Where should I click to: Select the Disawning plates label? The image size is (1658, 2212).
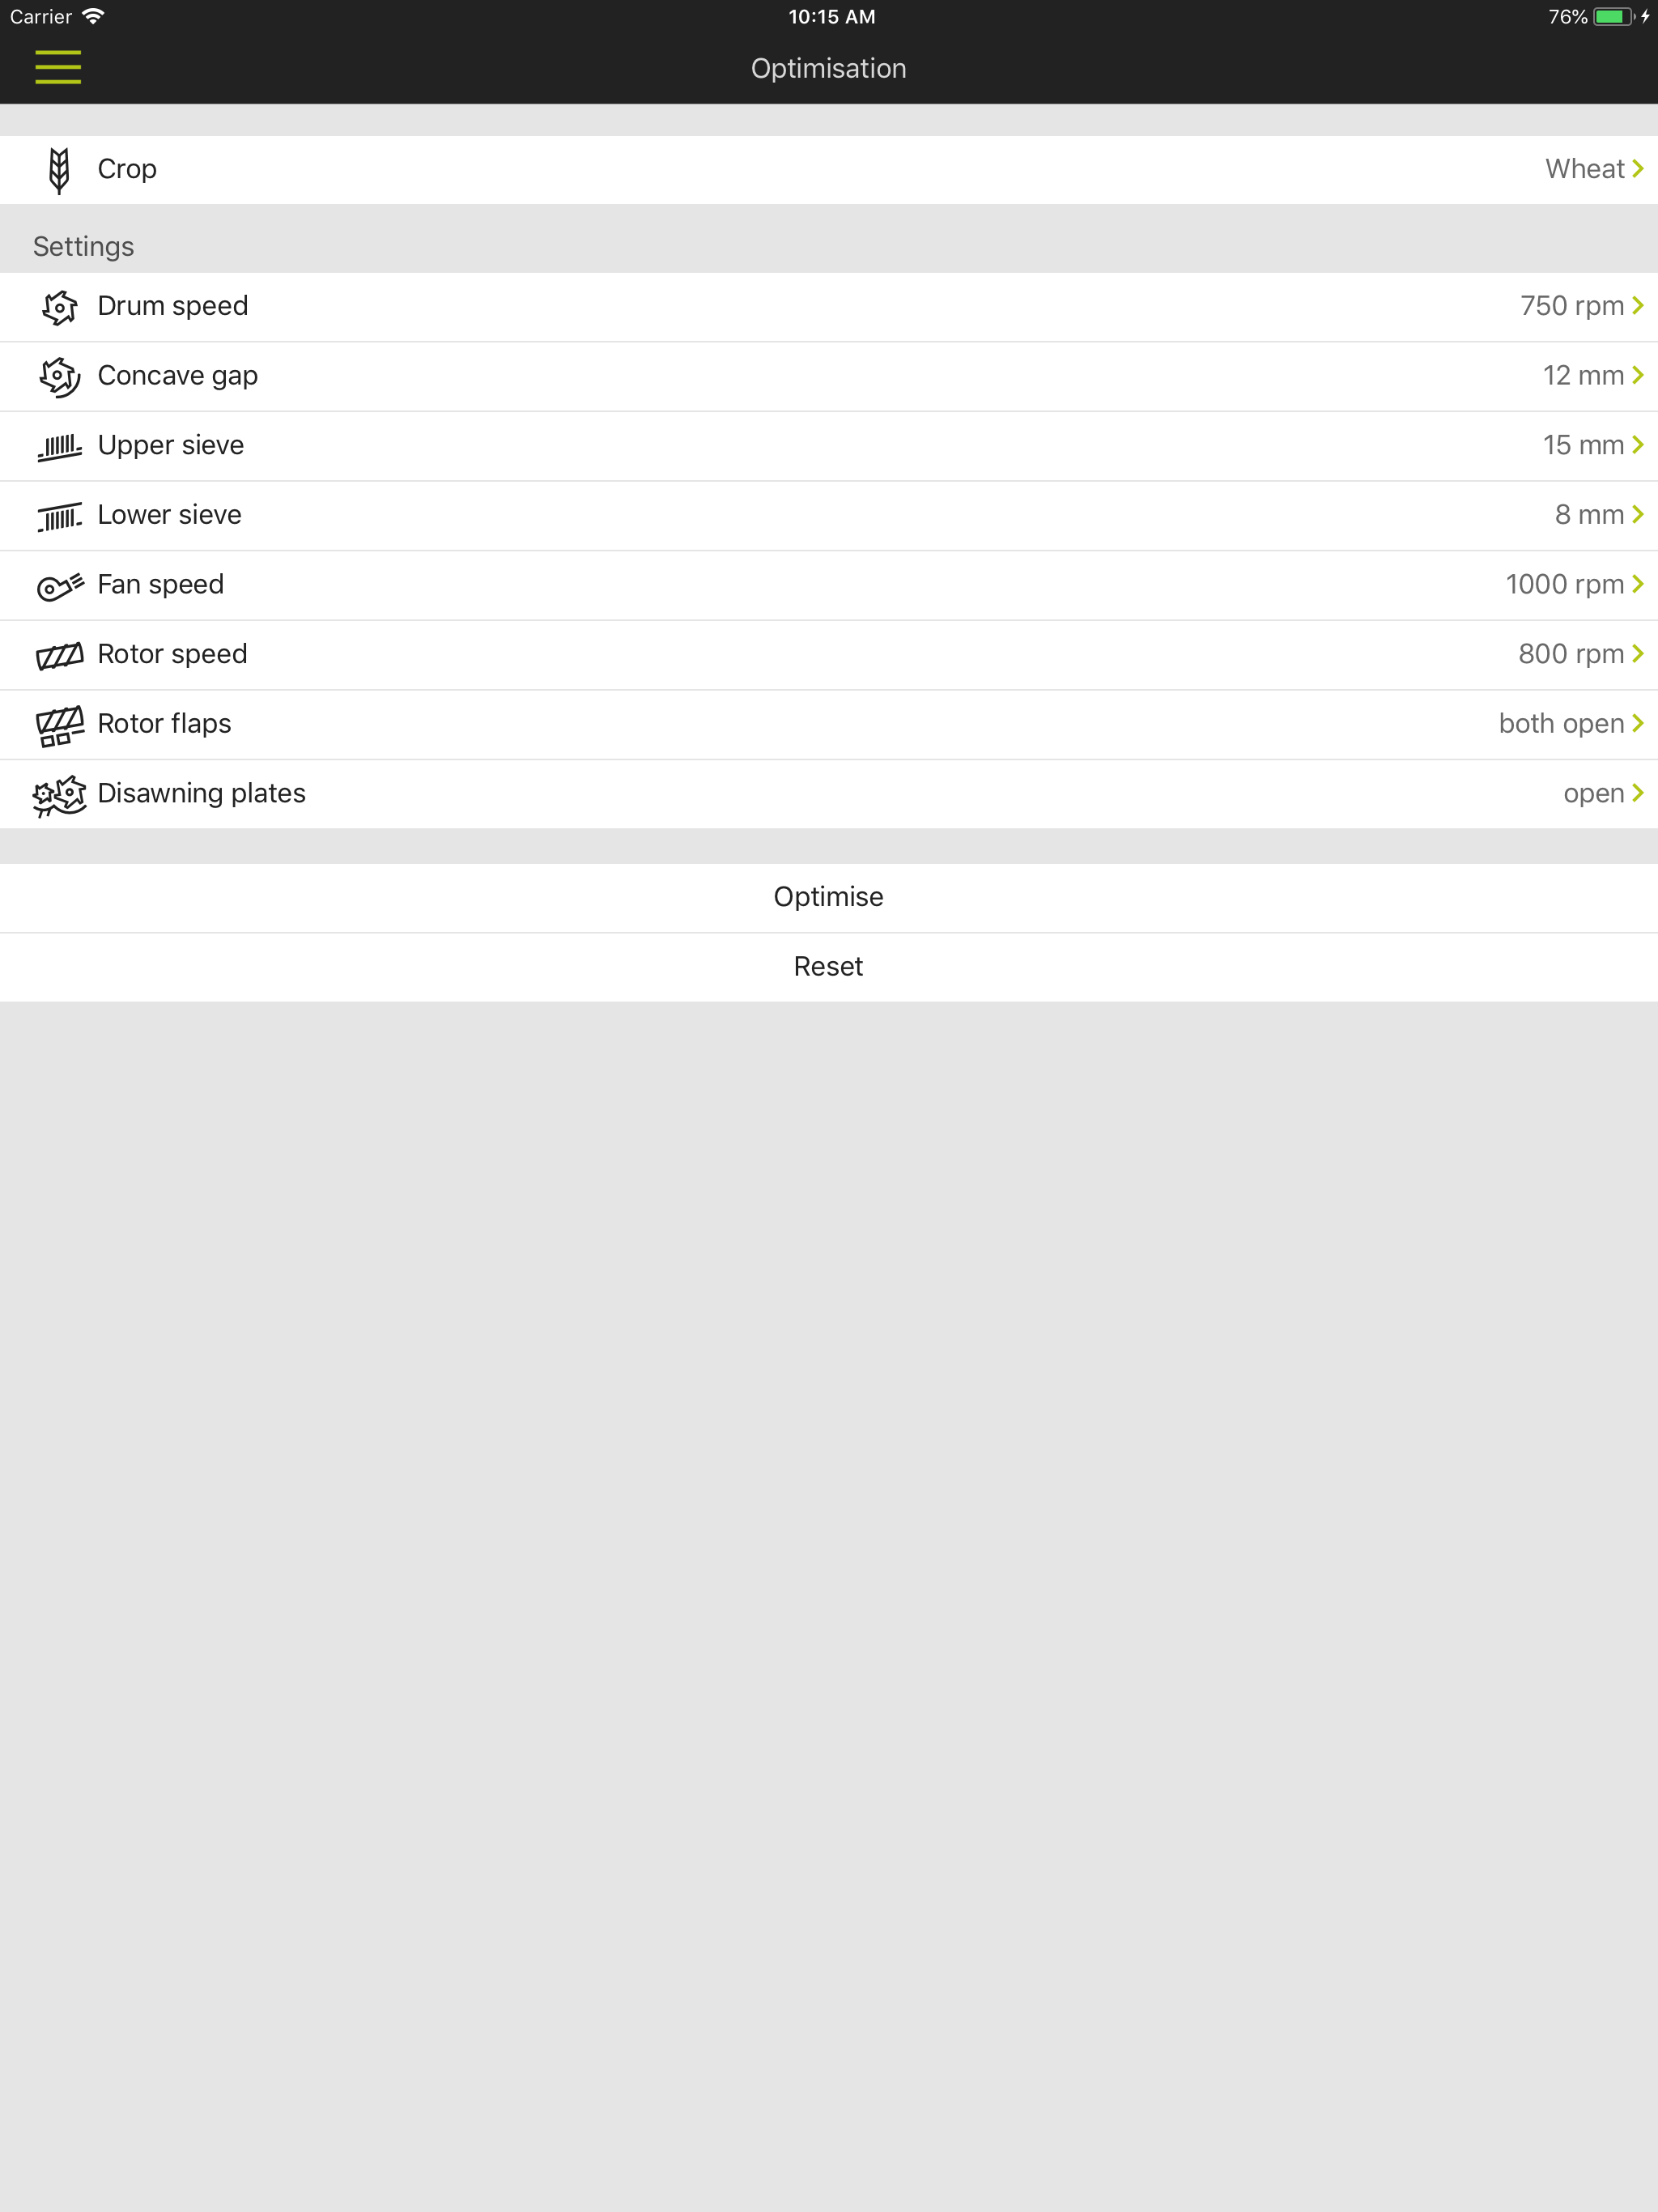pyautogui.click(x=201, y=794)
